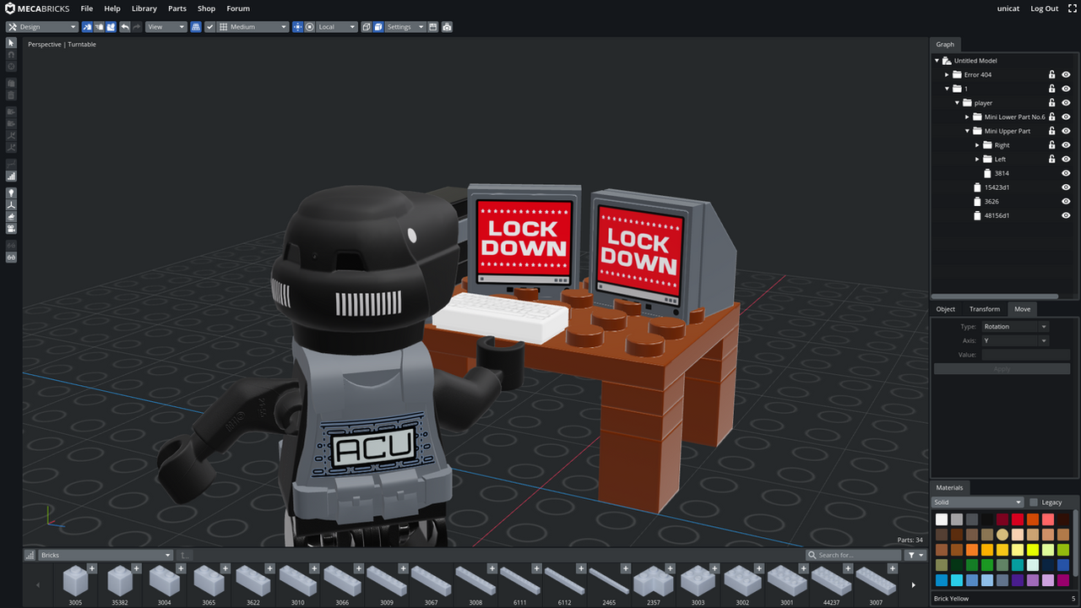Viewport: 1081px width, 608px height.
Task: Open the Rotation type dropdown
Action: [1014, 327]
